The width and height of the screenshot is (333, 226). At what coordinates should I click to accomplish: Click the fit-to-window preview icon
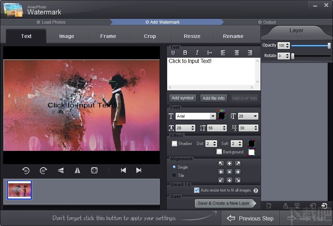pyautogui.click(x=94, y=170)
